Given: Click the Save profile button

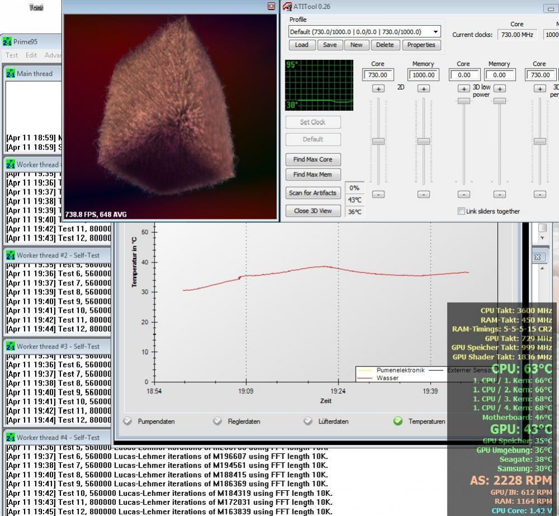Looking at the screenshot, I should [x=330, y=45].
